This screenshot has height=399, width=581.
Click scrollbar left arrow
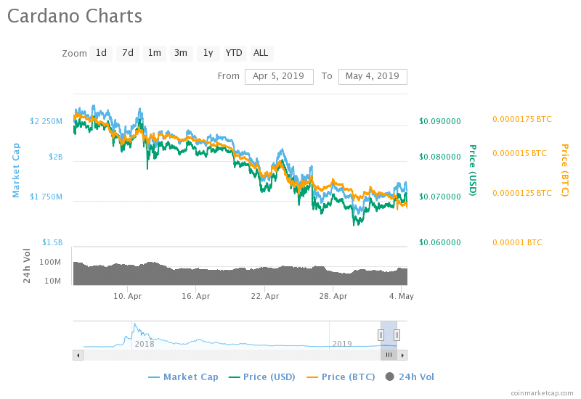(78, 355)
